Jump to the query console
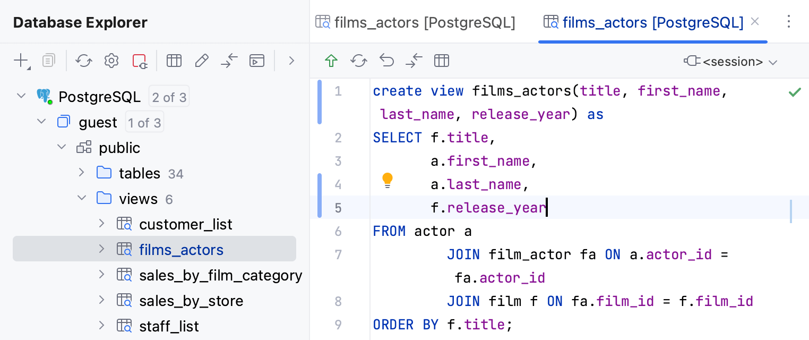The height and width of the screenshot is (340, 809). (x=229, y=61)
